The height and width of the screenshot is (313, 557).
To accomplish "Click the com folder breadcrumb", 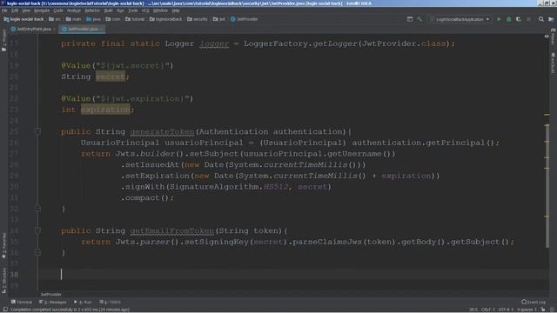I will (x=113, y=19).
